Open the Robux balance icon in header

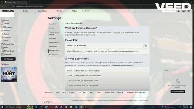[x=184, y=11]
